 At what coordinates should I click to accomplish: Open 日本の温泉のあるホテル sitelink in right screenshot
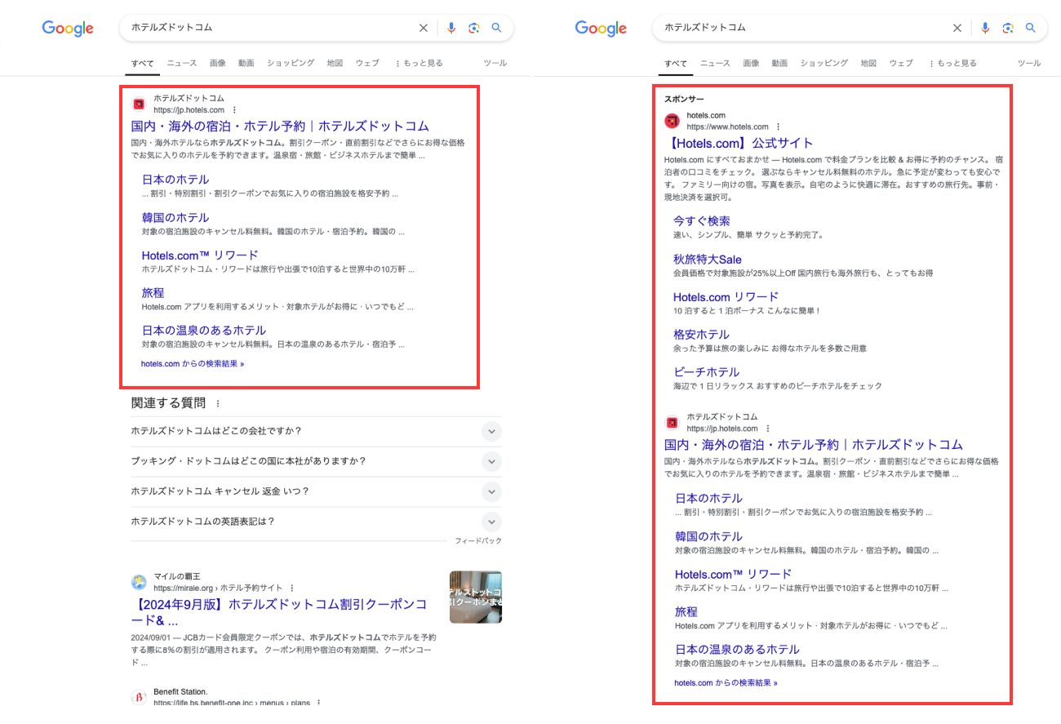click(x=737, y=649)
